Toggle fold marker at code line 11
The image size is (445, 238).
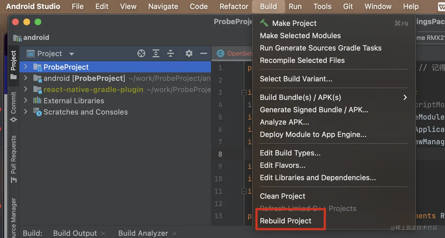[x=244, y=191]
